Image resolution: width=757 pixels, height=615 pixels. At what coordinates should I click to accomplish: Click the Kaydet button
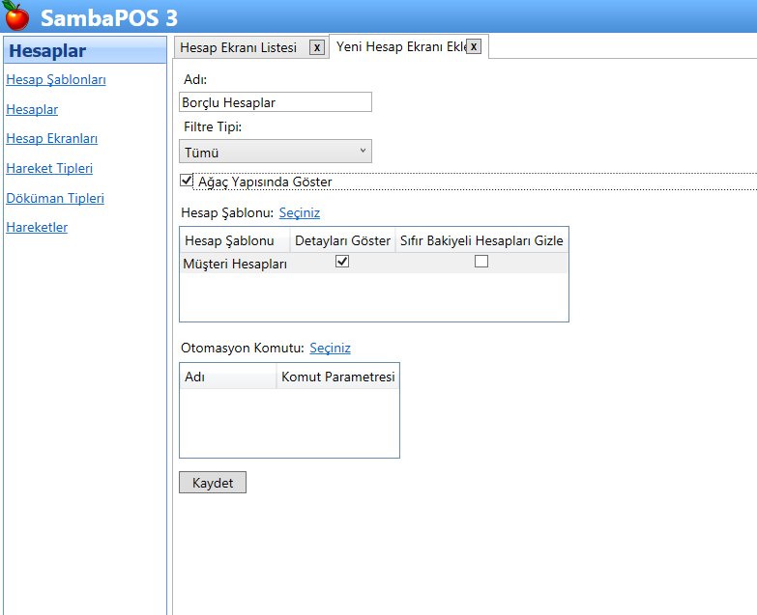(213, 483)
